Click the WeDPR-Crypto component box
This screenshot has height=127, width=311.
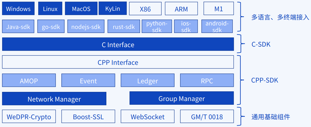pyautogui.click(x=29, y=116)
